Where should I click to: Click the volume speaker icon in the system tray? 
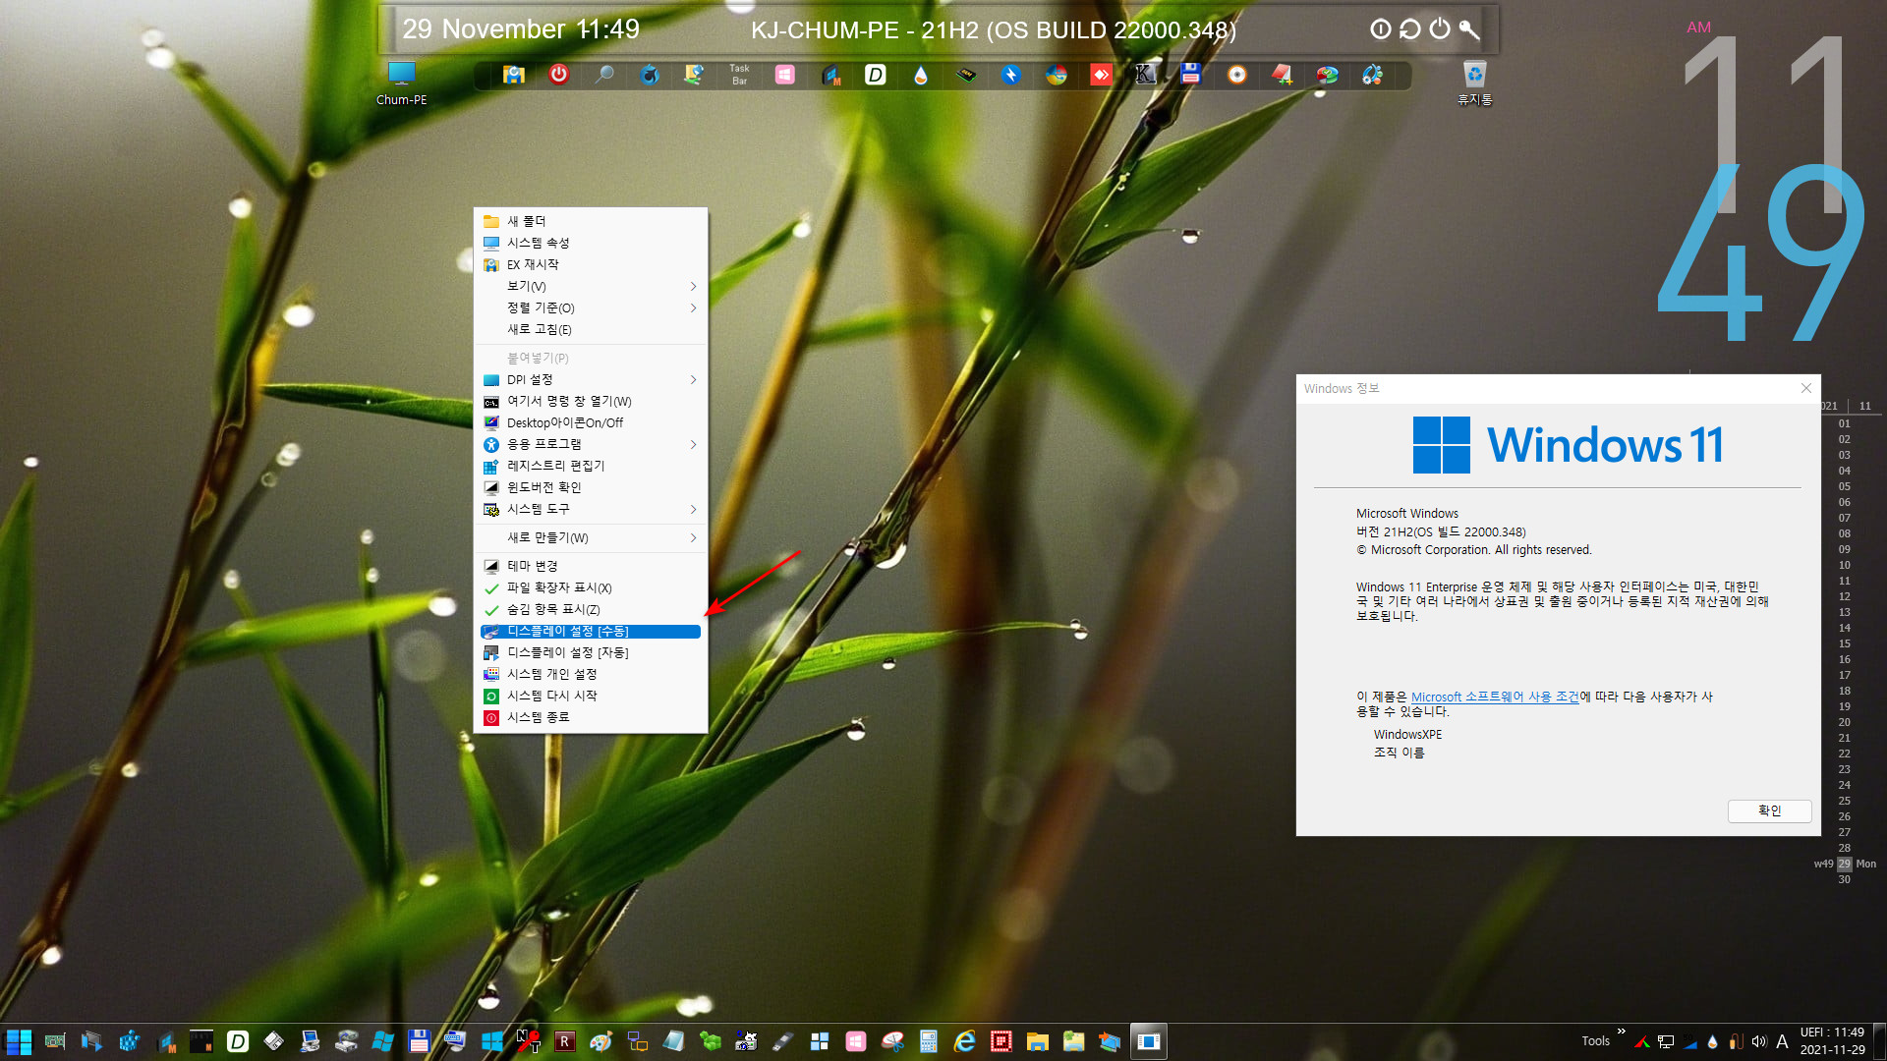pyautogui.click(x=1758, y=1041)
